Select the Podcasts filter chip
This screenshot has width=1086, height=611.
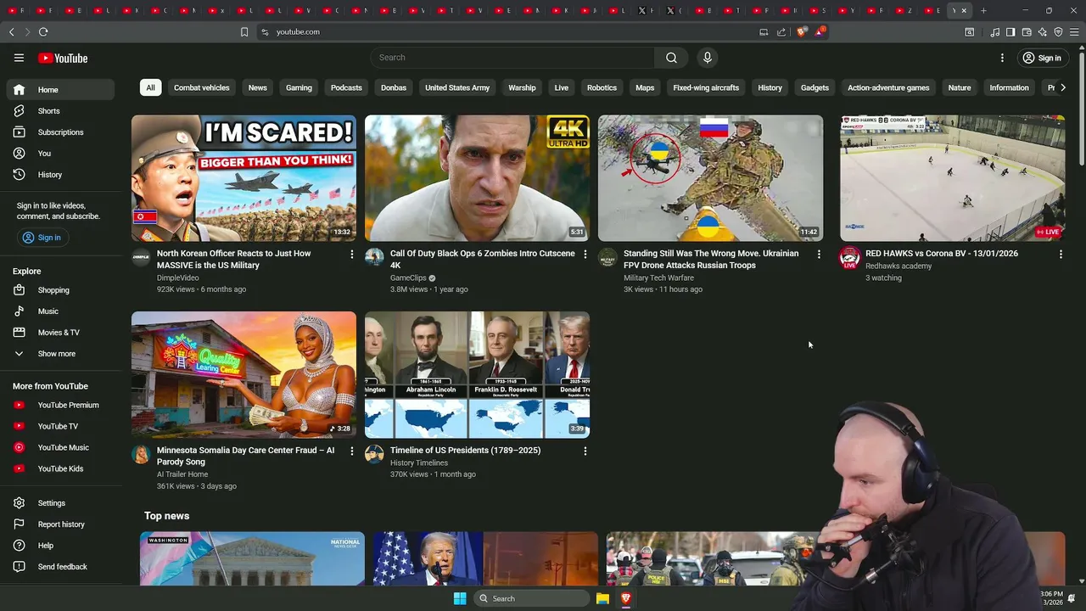point(346,87)
